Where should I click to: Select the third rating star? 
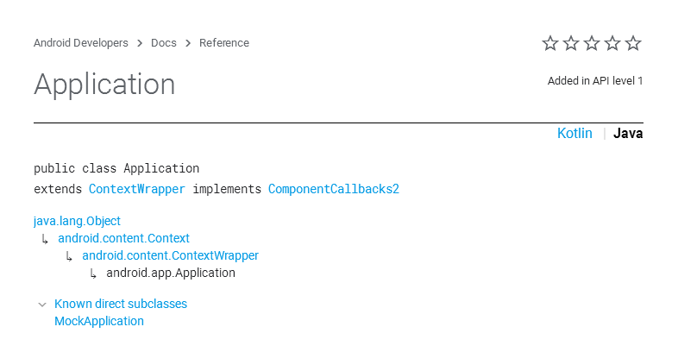592,43
